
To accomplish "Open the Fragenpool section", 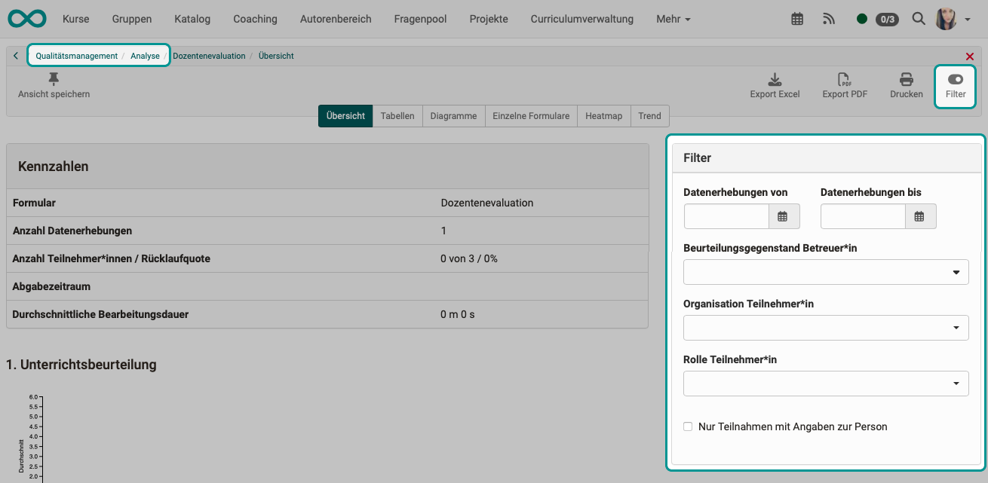I will click(x=420, y=19).
